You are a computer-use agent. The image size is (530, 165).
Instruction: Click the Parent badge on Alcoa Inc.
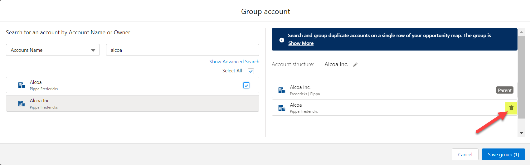tap(504, 90)
